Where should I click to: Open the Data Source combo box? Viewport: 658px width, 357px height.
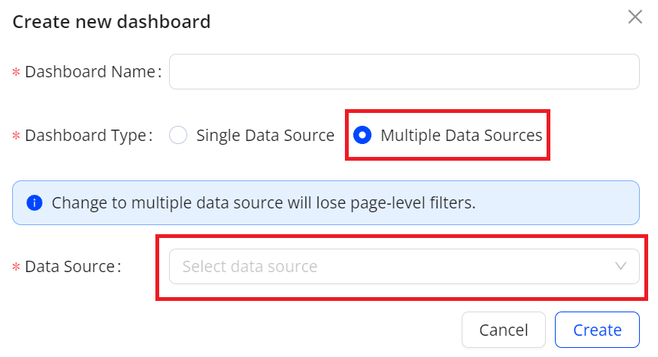[x=403, y=267]
